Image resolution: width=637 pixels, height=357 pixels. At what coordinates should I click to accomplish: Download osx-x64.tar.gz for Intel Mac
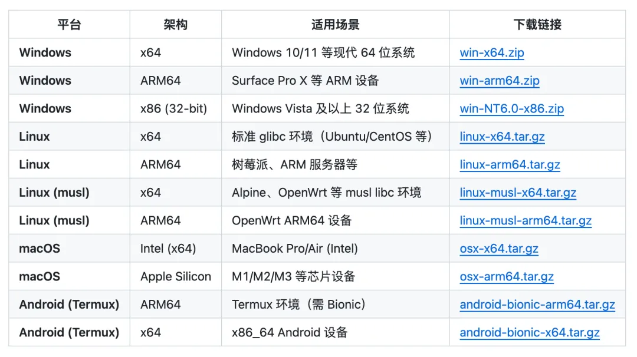click(499, 249)
